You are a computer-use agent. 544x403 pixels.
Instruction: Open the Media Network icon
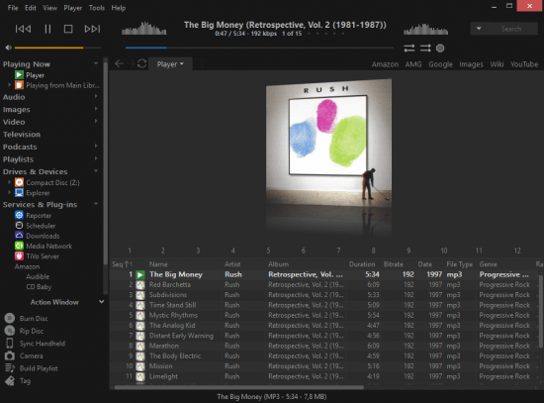[x=19, y=246]
